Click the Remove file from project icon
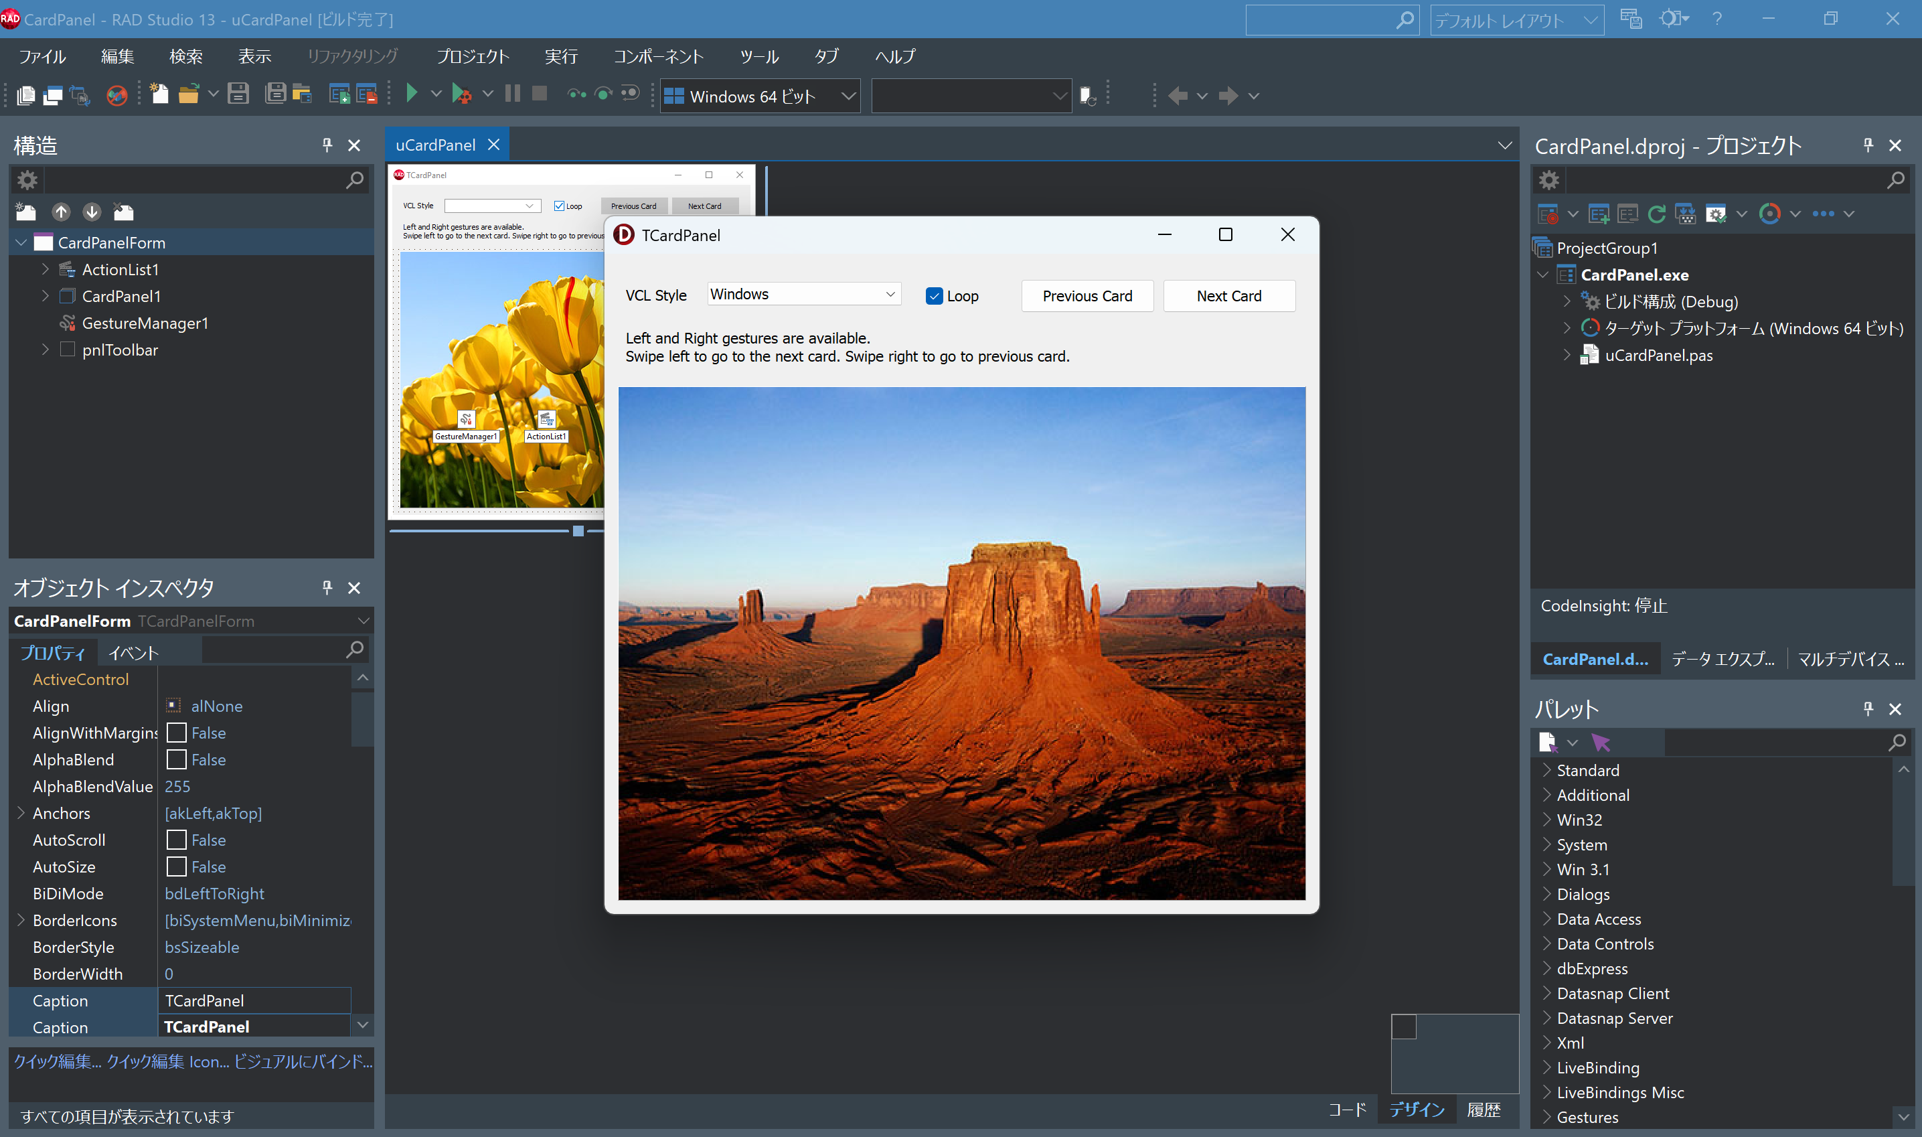This screenshot has height=1137, width=1922. click(367, 94)
